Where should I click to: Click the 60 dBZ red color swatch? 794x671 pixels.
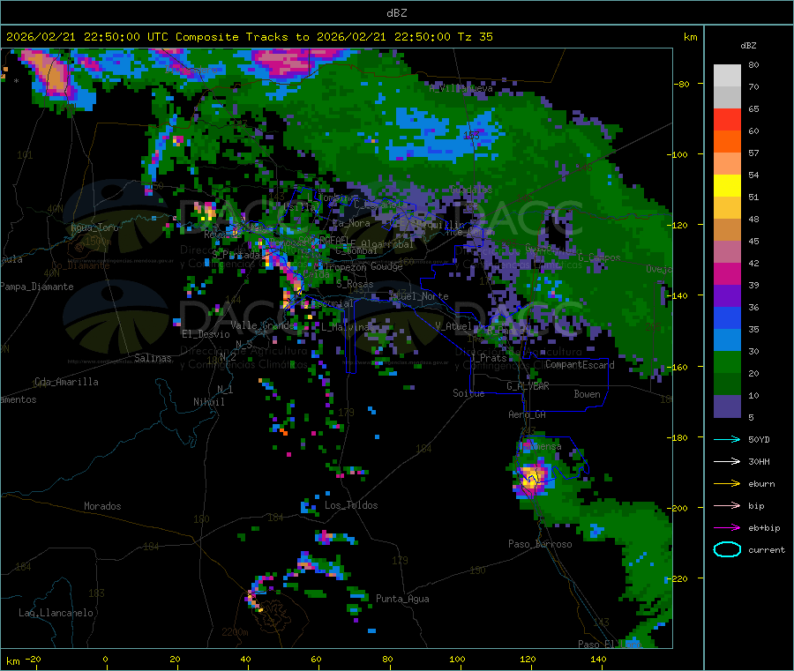click(x=727, y=119)
